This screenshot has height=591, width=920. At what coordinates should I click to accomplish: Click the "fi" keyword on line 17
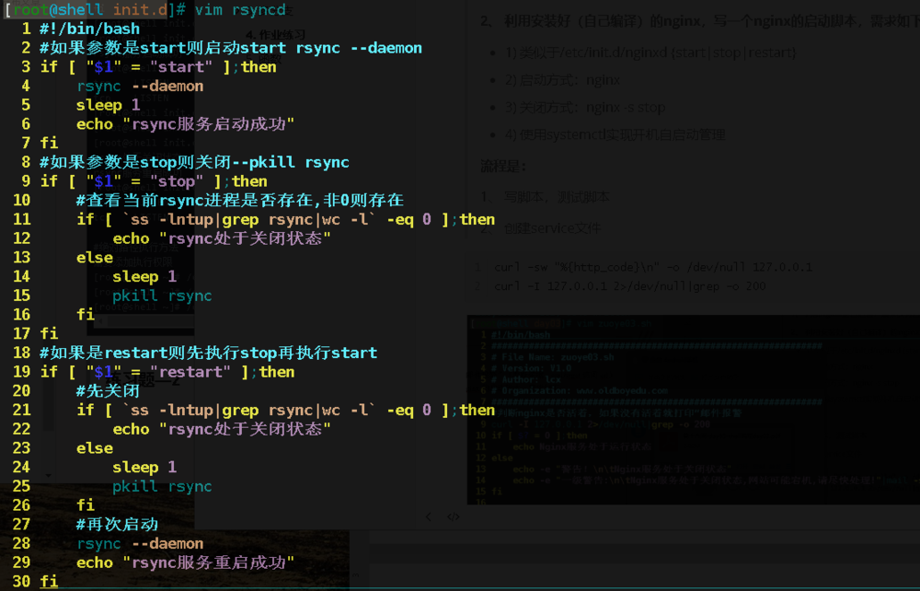point(50,333)
